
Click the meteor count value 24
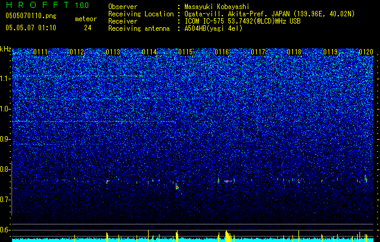tap(88, 28)
